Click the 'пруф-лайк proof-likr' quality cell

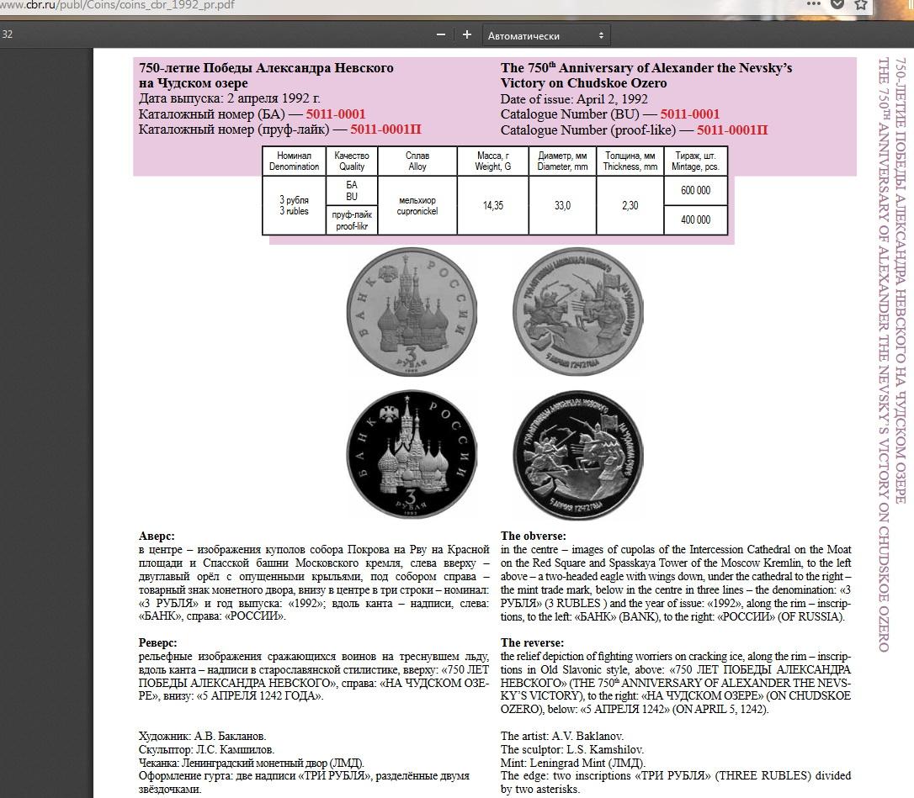click(x=352, y=220)
